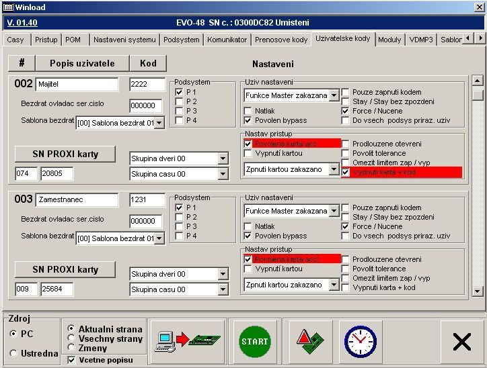Select the Ustredna source radio button
Screen dimensions: 487x368
13,353
